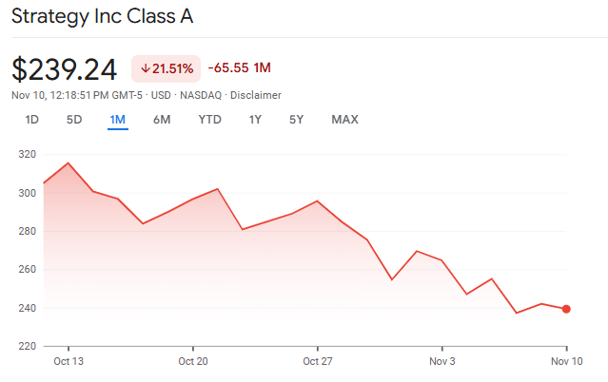Click the $239.24 stock price
This screenshot has height=382, width=608.
pos(65,69)
